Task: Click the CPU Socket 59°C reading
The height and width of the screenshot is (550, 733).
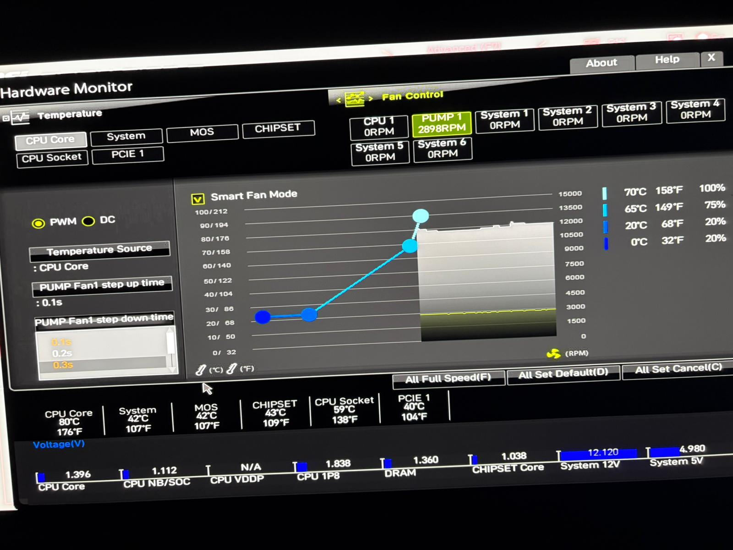Action: (x=345, y=409)
